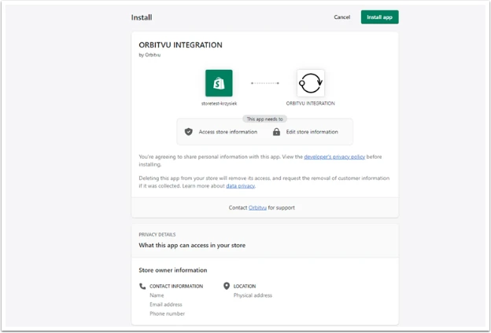Image resolution: width=491 pixels, height=333 pixels.
Task: Click the padlock icon beside Edit store information
Action: coord(276,132)
